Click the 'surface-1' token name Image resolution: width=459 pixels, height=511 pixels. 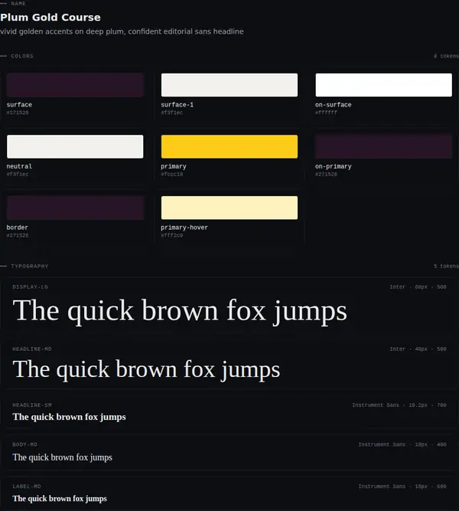coord(177,105)
